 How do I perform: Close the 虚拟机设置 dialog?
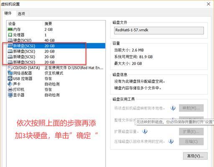[x=209, y=4]
